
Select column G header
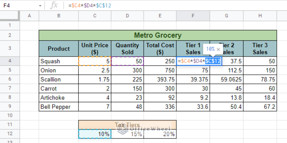(x=226, y=16)
